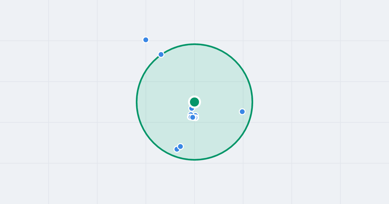Click the front blue dot in the central cluster

click(193, 117)
